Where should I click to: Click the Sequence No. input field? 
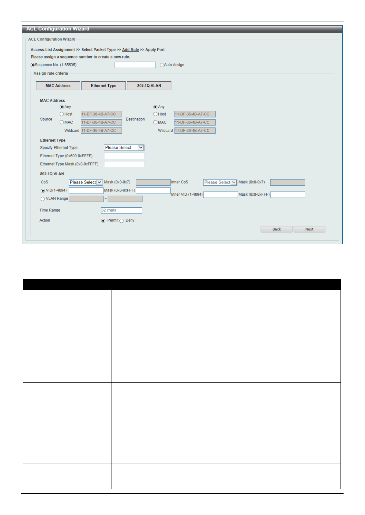[x=135, y=65]
